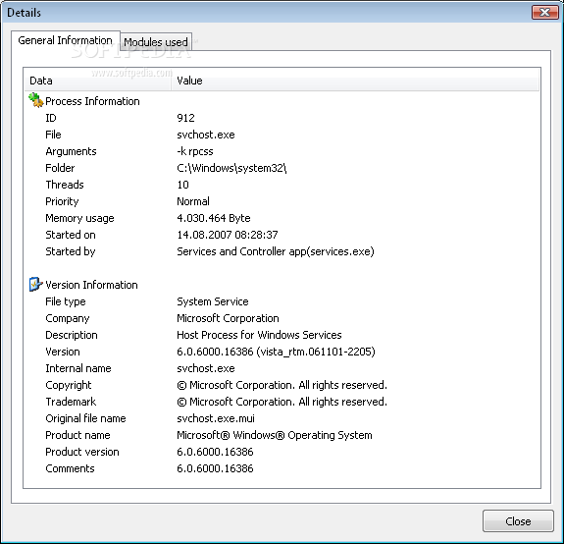The height and width of the screenshot is (544, 564).
Task: Click the Value column header
Action: [x=355, y=81]
